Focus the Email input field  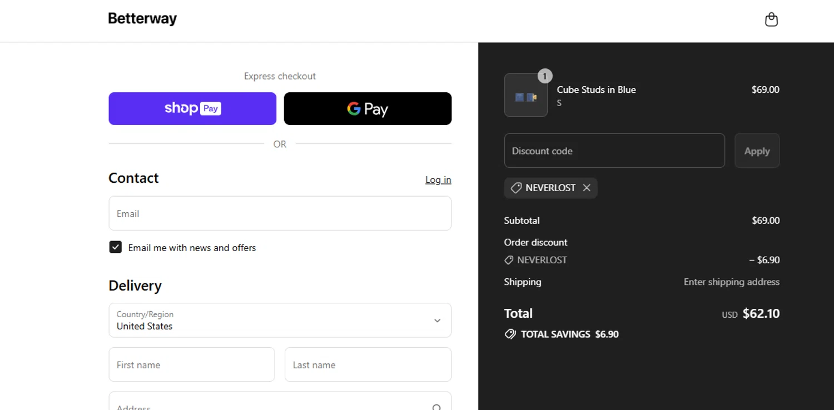pyautogui.click(x=280, y=213)
